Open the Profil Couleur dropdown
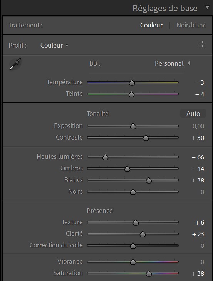 54,45
